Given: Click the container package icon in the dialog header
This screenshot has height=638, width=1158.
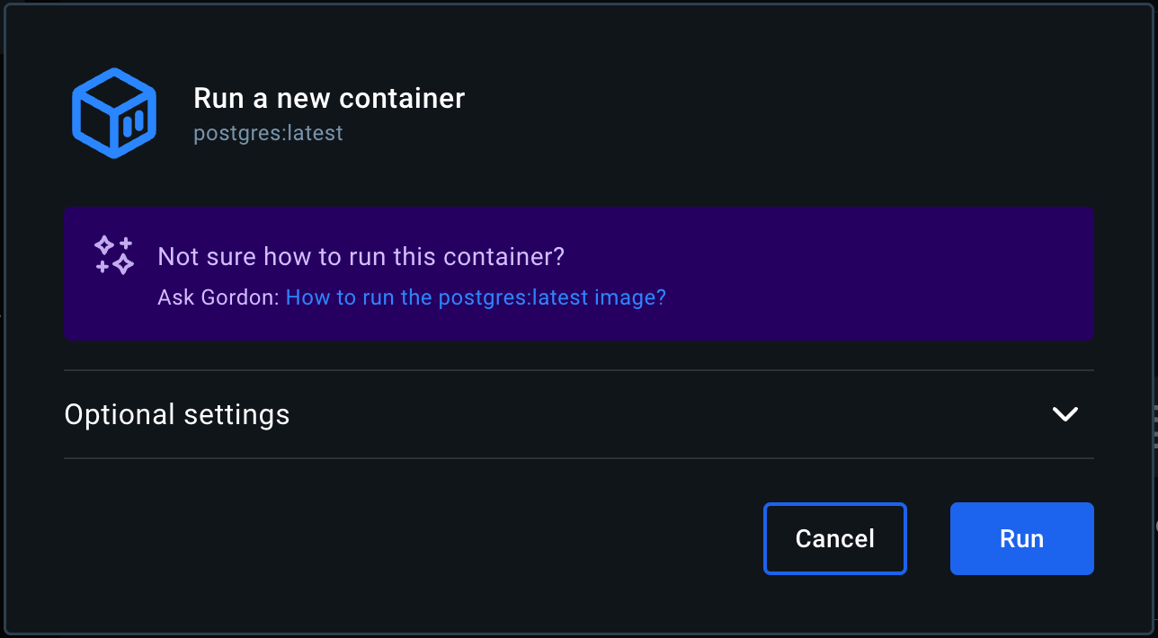Looking at the screenshot, I should coord(113,112).
